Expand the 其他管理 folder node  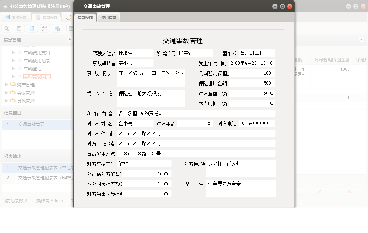(6, 101)
